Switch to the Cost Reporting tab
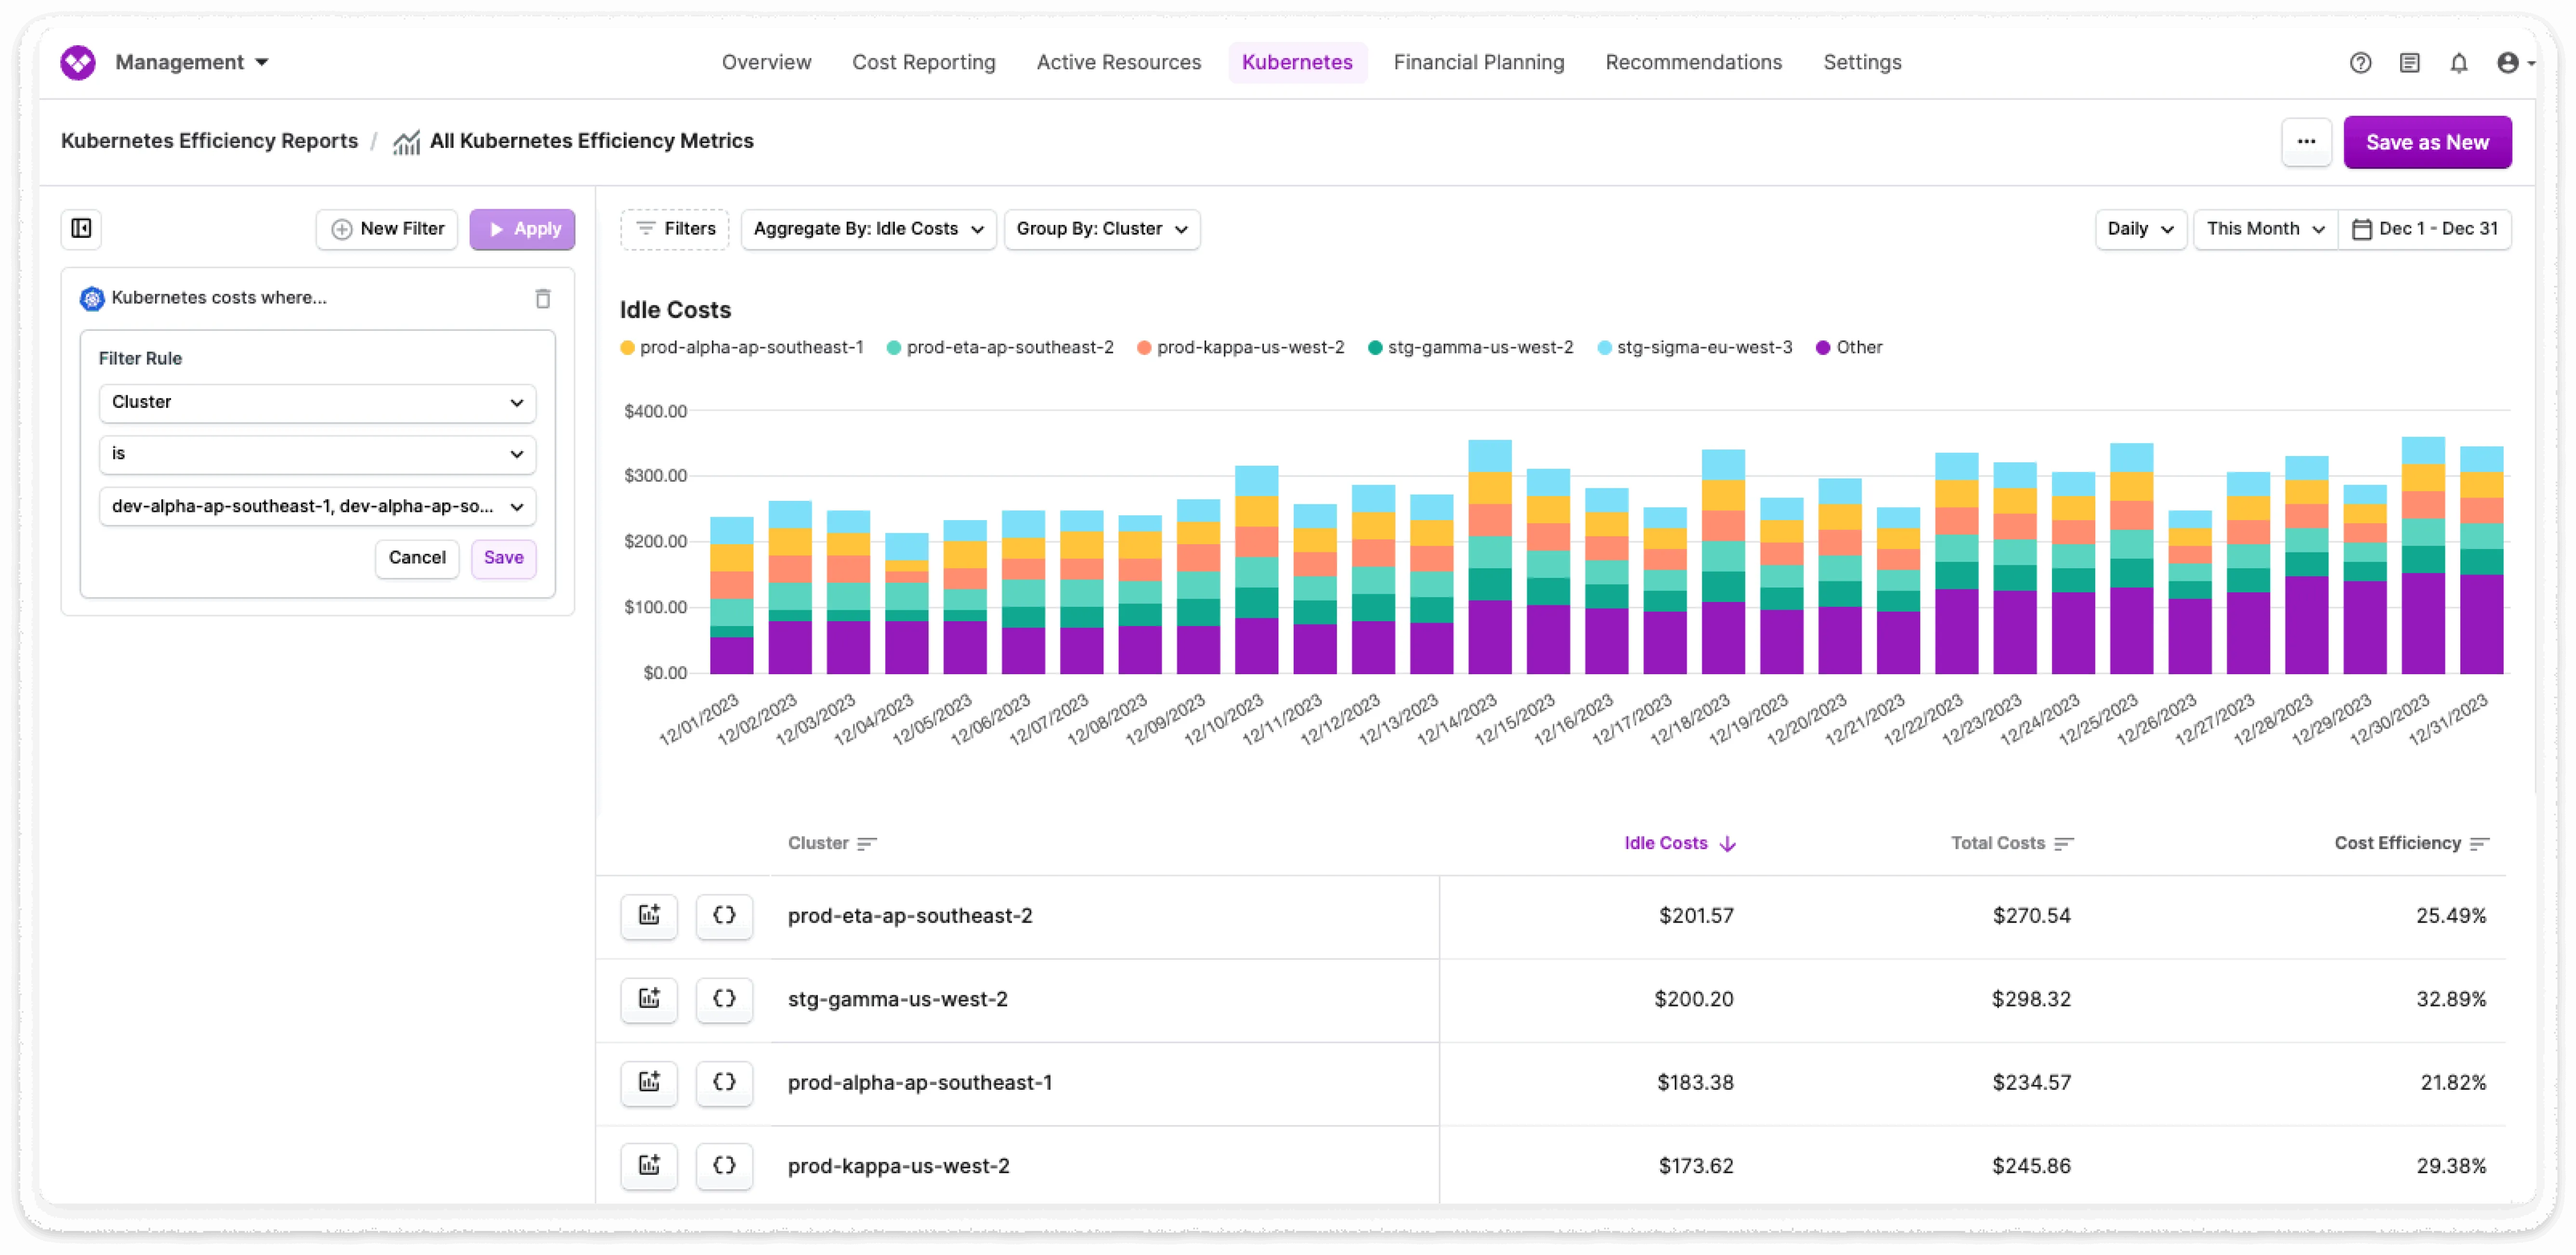 (923, 63)
